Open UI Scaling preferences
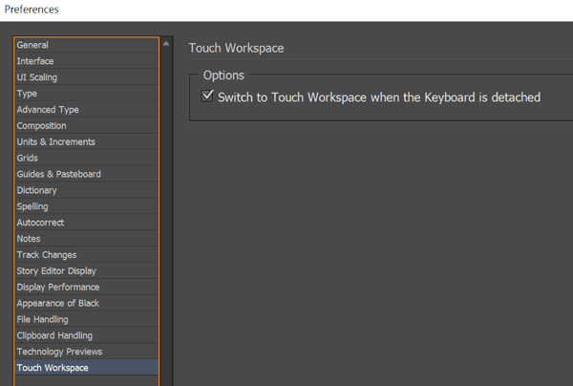The height and width of the screenshot is (386, 573). [x=87, y=77]
